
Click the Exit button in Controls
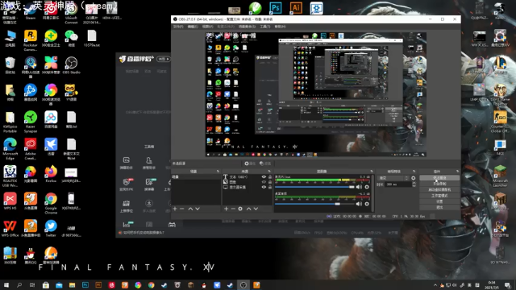439,208
